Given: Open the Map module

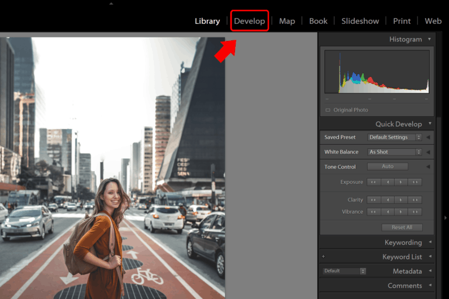Looking at the screenshot, I should (x=287, y=21).
